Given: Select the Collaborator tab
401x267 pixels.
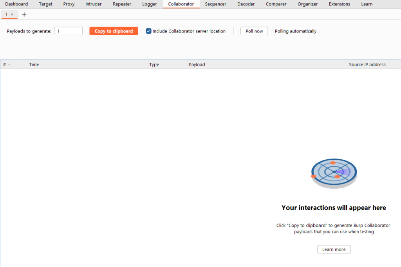Looking at the screenshot, I should tap(181, 4).
